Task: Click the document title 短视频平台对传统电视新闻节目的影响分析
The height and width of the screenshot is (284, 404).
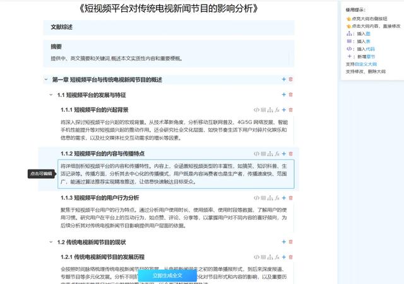Action: (169, 9)
